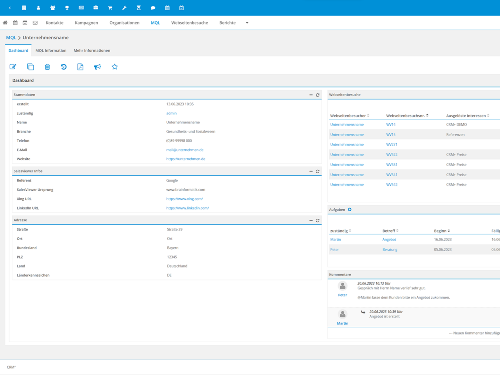This screenshot has width=500, height=375.
Task: Open the mail@unternehmen.de email link
Action: pos(185,150)
